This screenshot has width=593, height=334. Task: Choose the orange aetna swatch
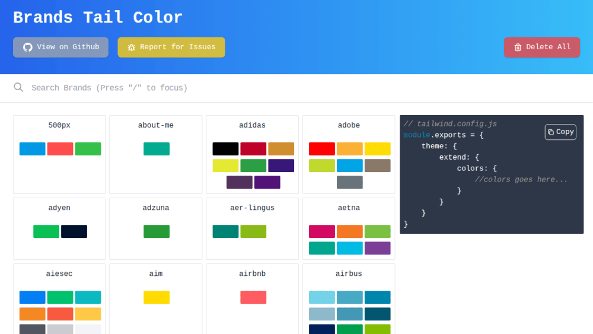pyautogui.click(x=350, y=231)
